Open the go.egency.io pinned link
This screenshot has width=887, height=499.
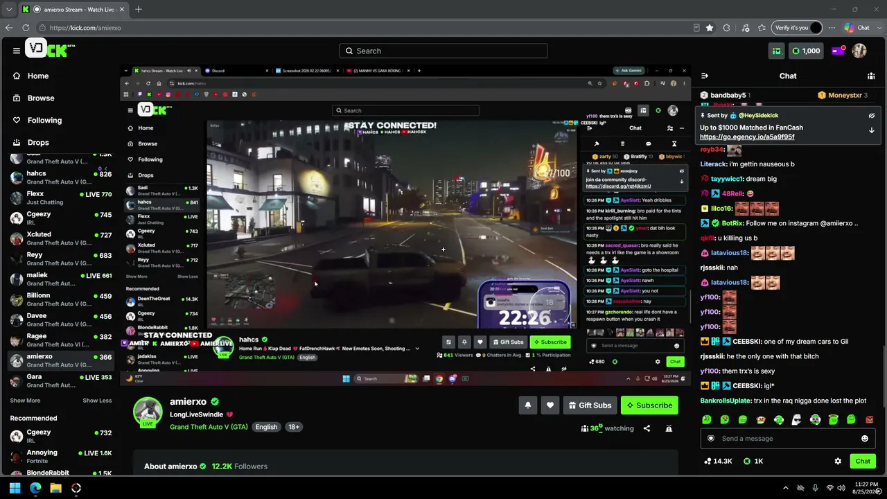pos(747,137)
